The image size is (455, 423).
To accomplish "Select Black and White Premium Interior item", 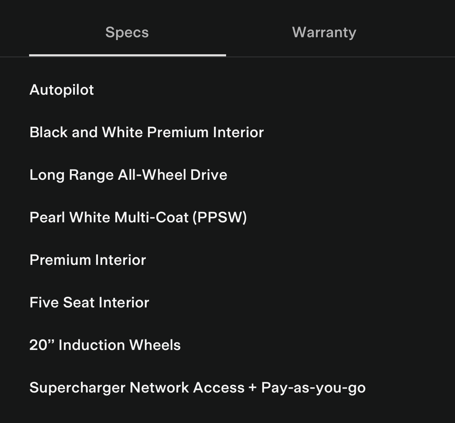I will pos(147,133).
